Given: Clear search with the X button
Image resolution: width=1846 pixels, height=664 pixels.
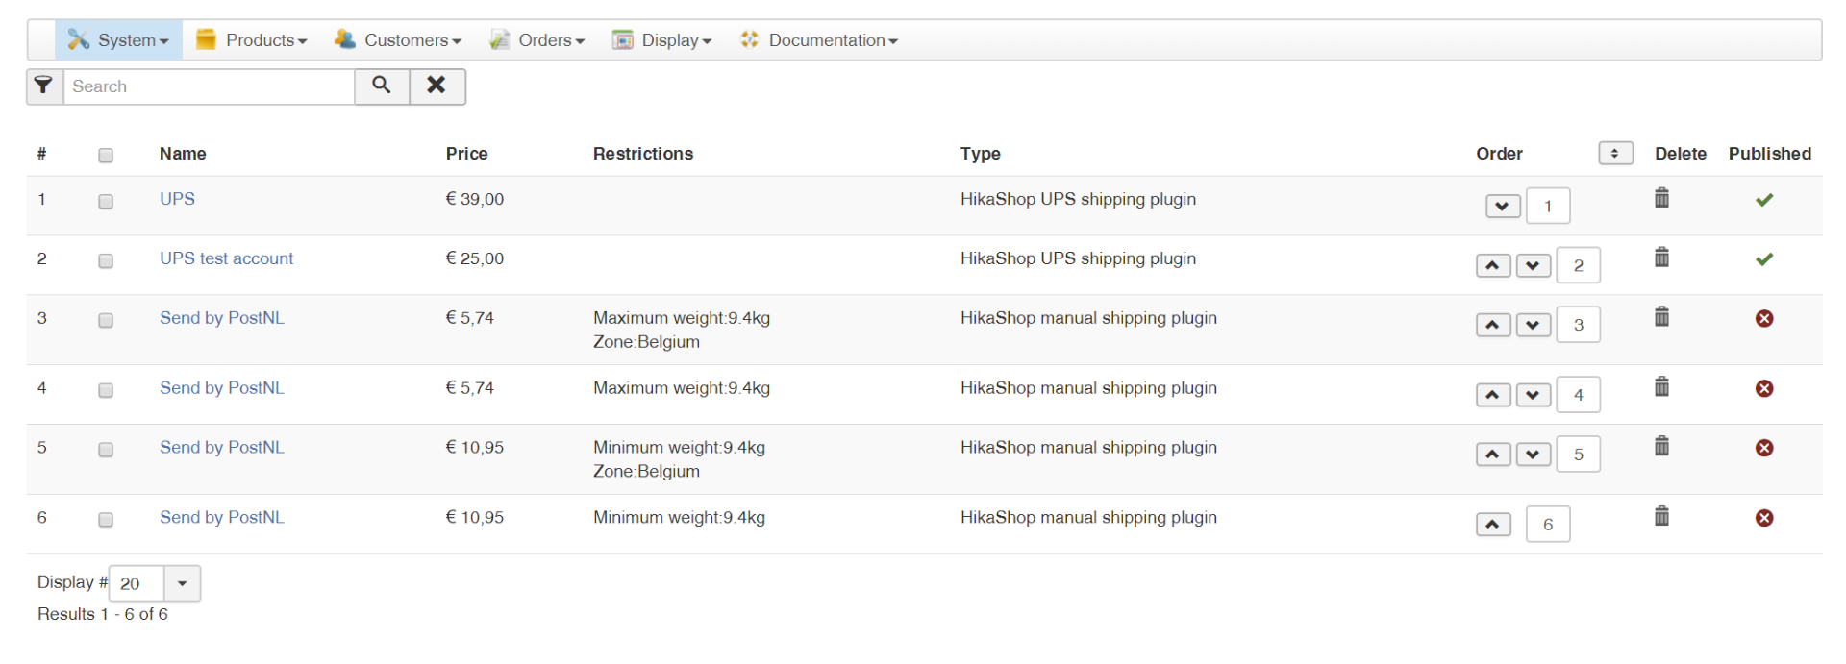Looking at the screenshot, I should point(437,86).
